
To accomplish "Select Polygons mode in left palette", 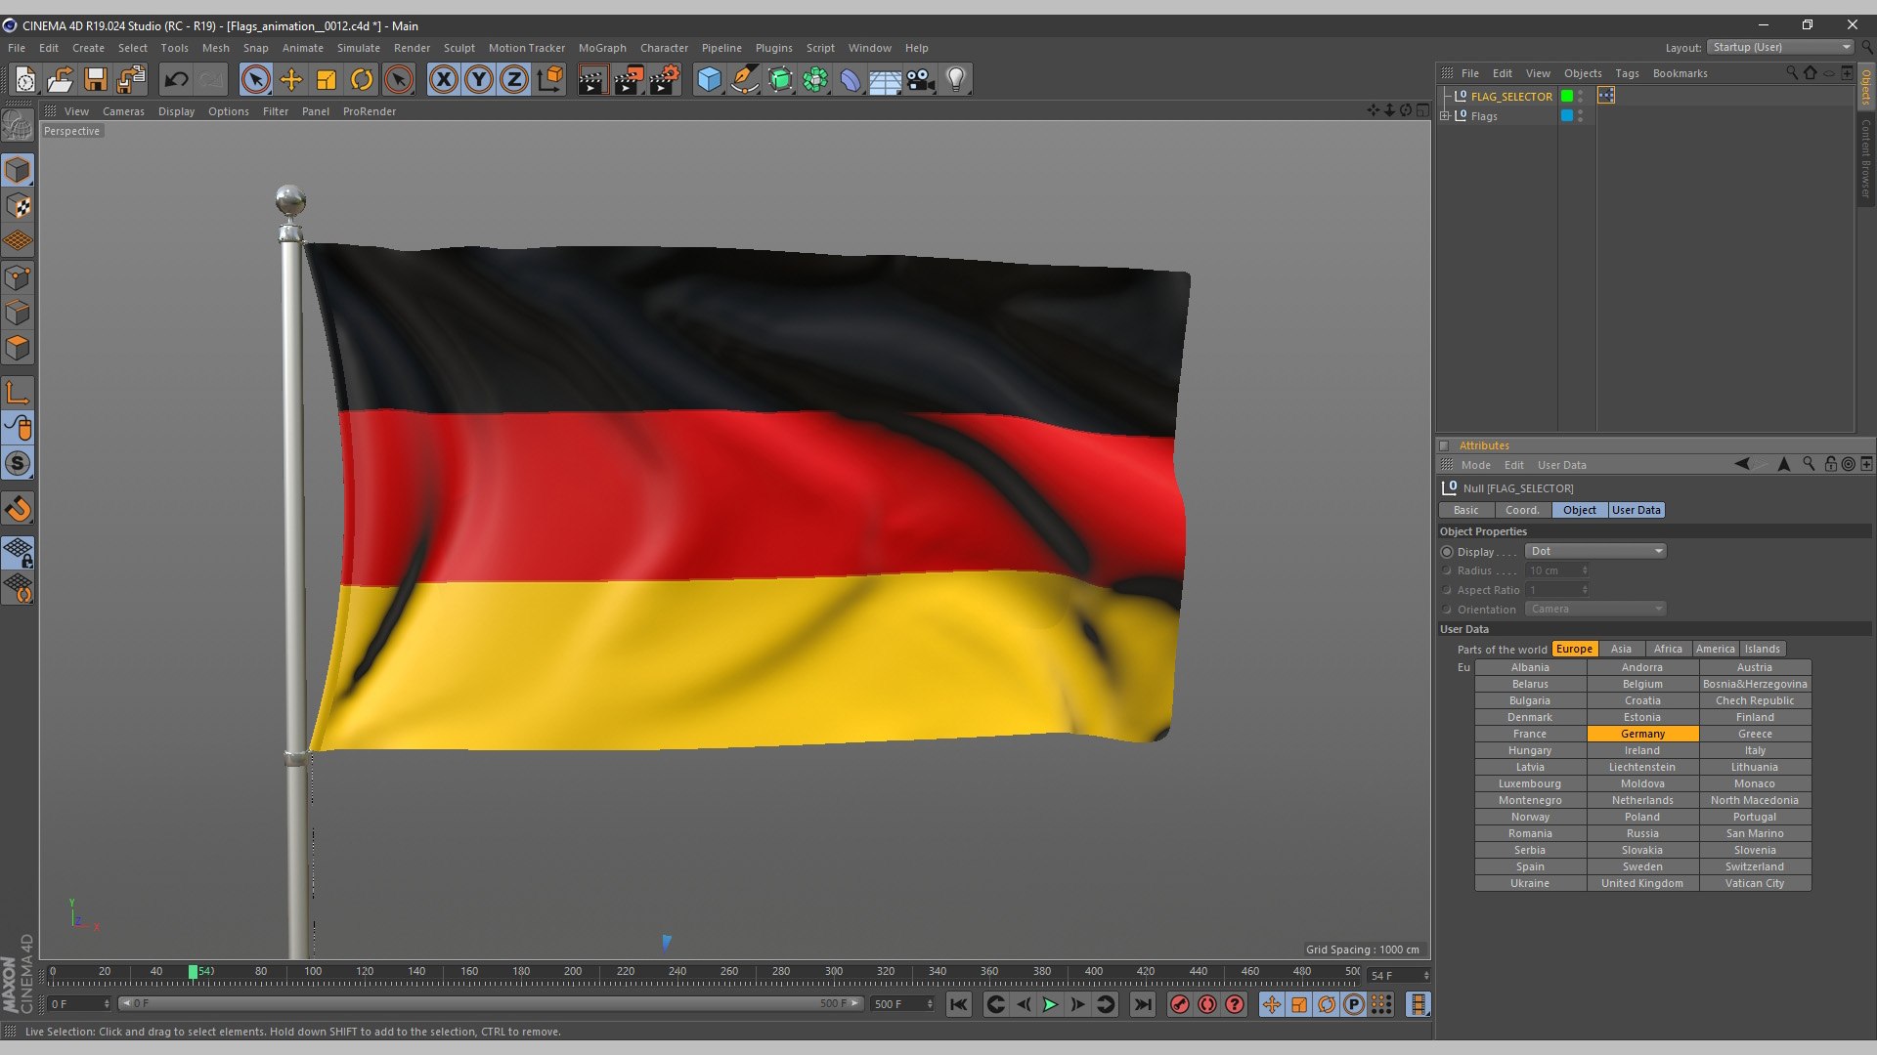I will (18, 348).
